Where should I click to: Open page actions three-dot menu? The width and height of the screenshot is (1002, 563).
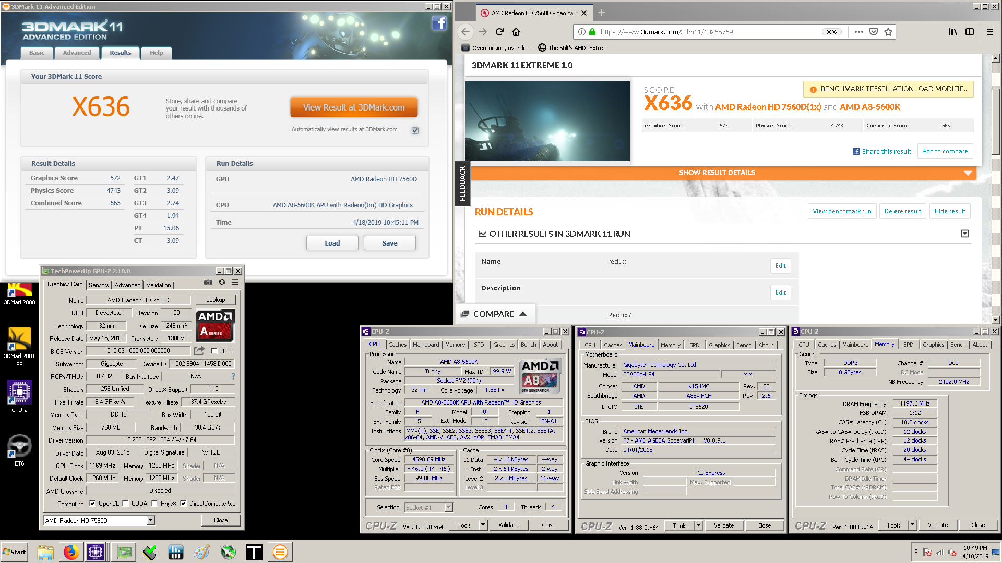point(858,32)
